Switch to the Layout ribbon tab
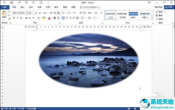The width and height of the screenshot is (175, 110). 39,7
